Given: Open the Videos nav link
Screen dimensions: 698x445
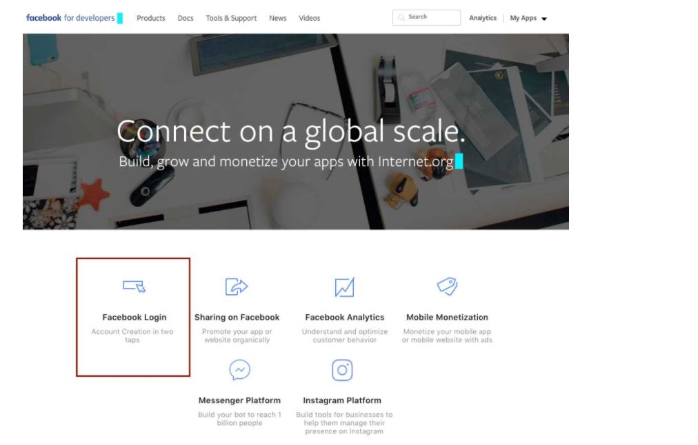Looking at the screenshot, I should [x=310, y=18].
